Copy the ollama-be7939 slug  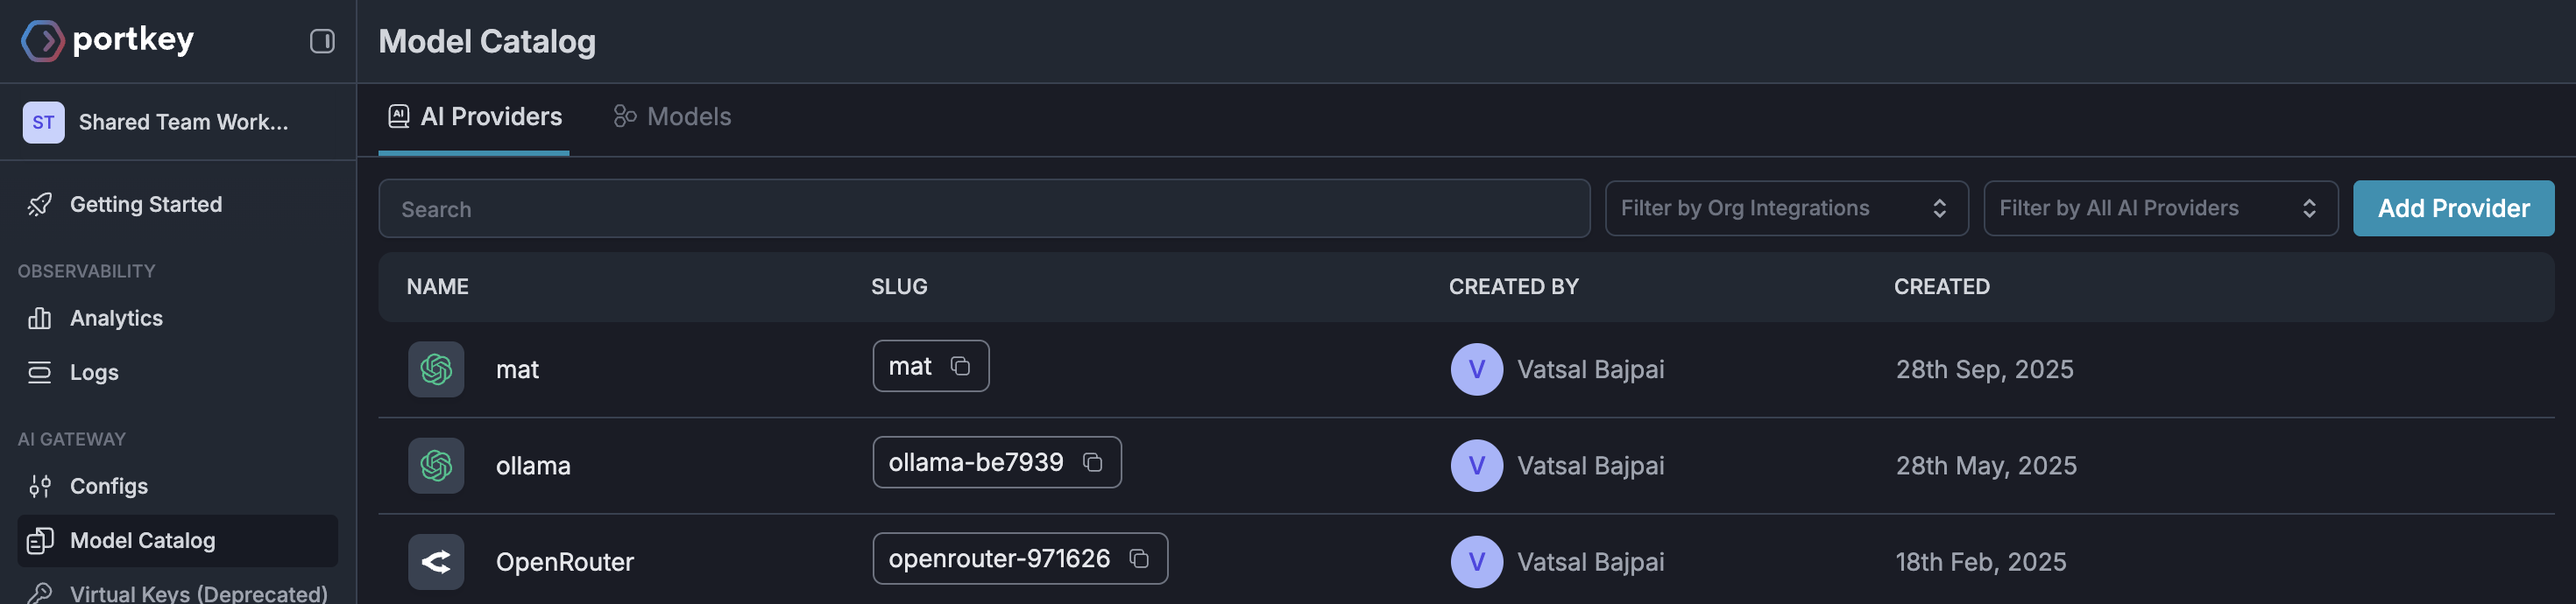click(1092, 462)
